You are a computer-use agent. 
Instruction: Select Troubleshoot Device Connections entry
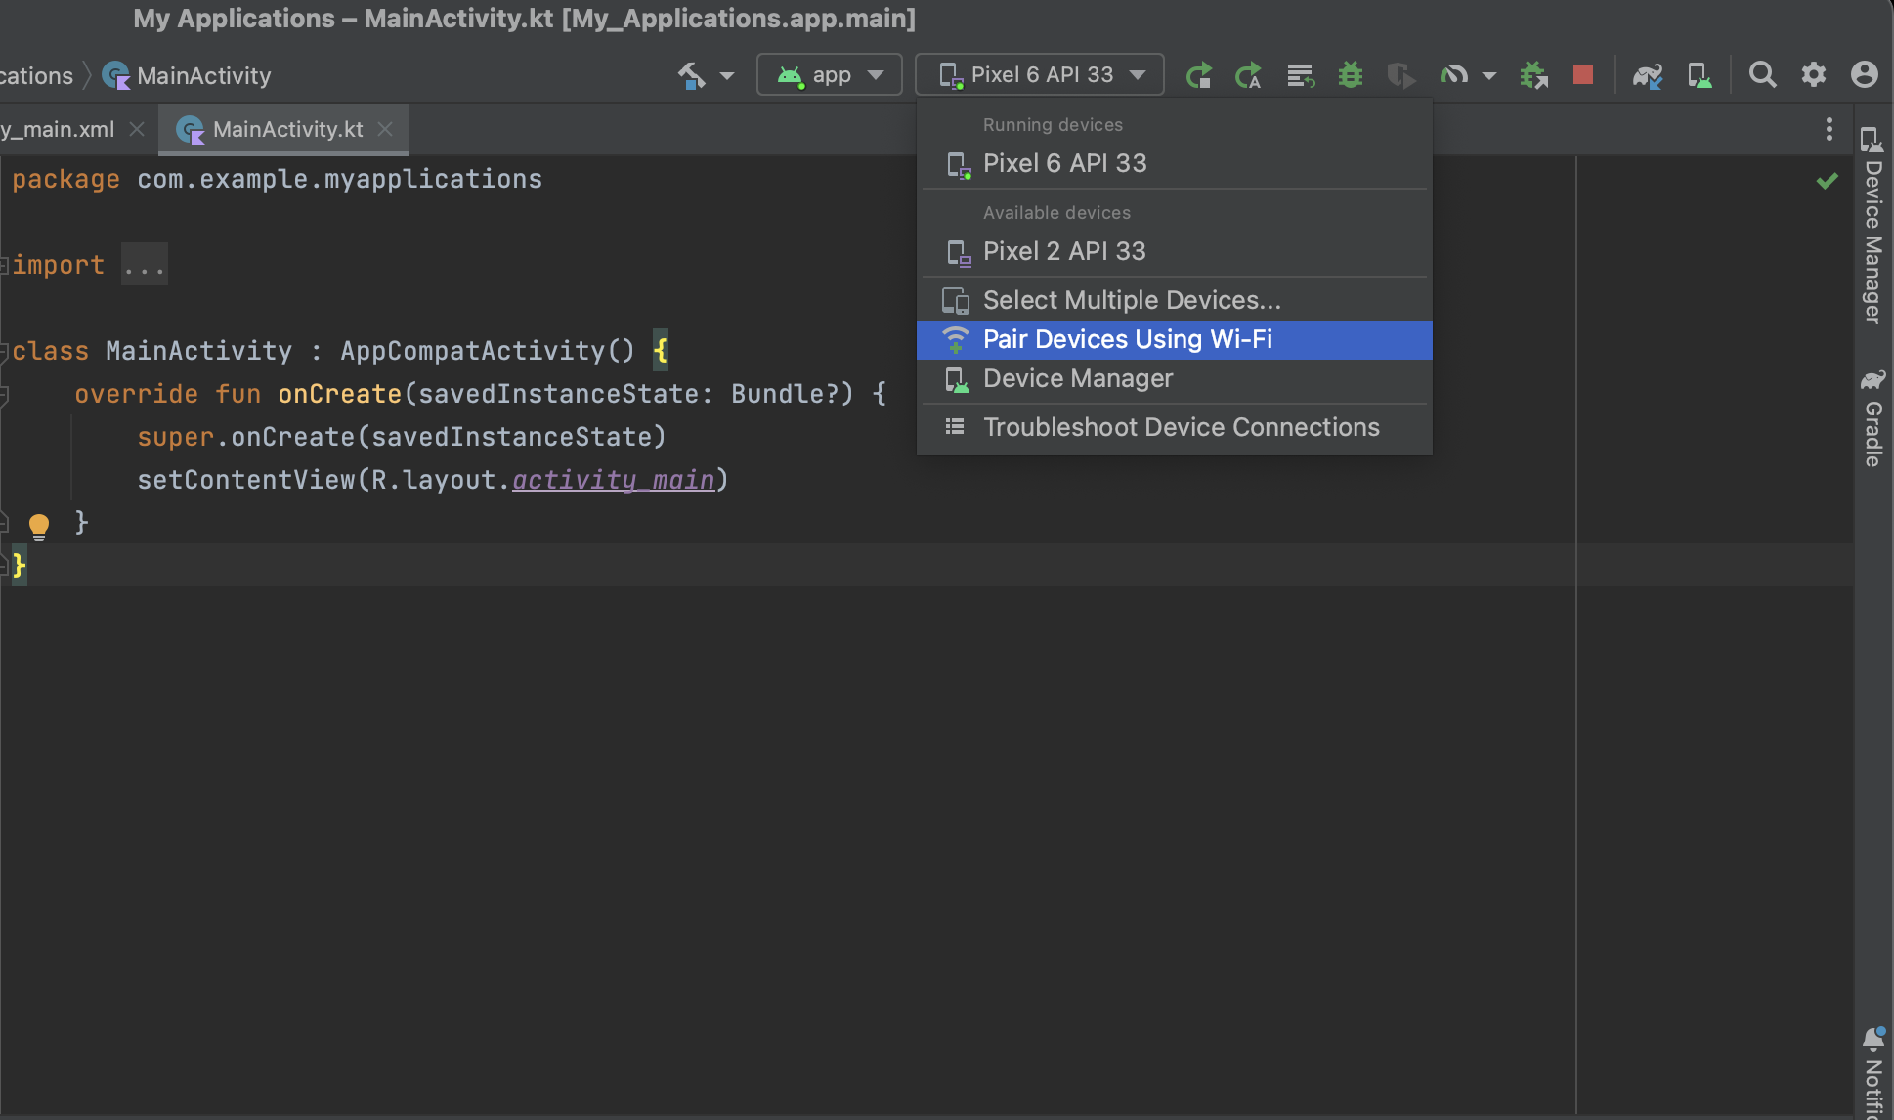click(1181, 427)
